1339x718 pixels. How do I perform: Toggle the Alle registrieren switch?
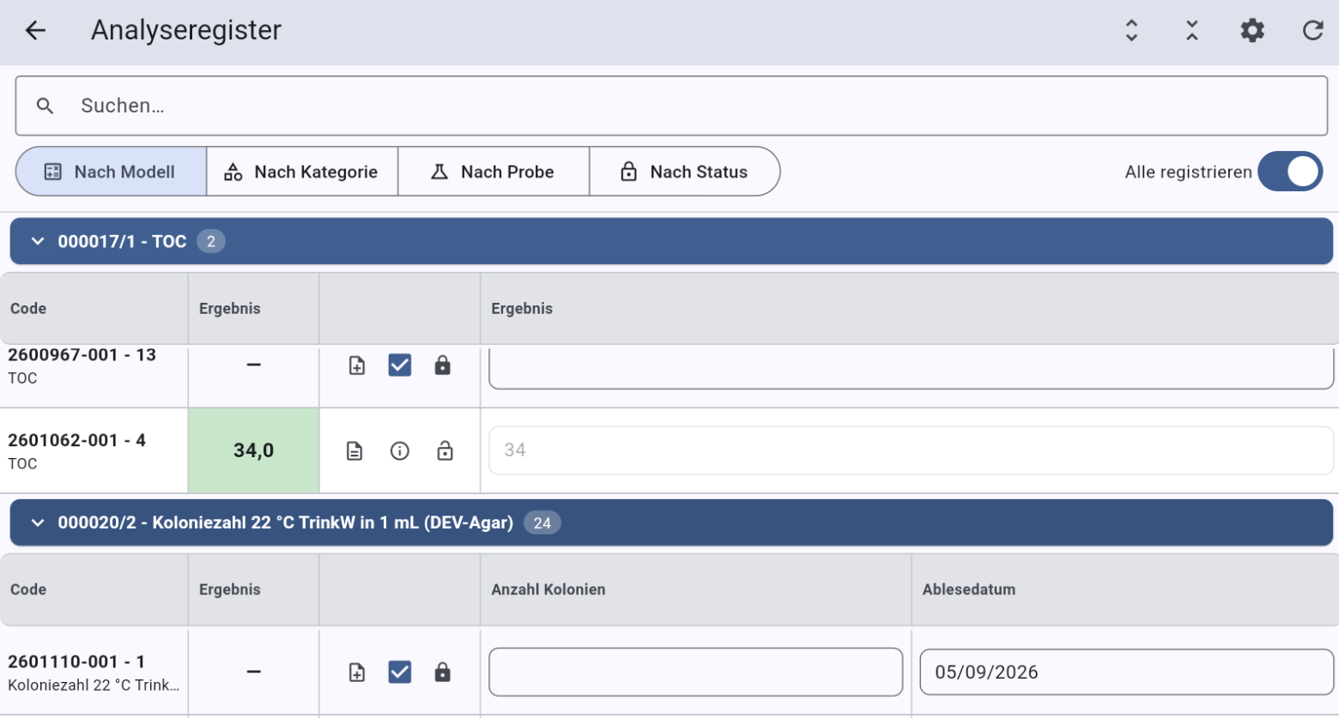tap(1290, 172)
